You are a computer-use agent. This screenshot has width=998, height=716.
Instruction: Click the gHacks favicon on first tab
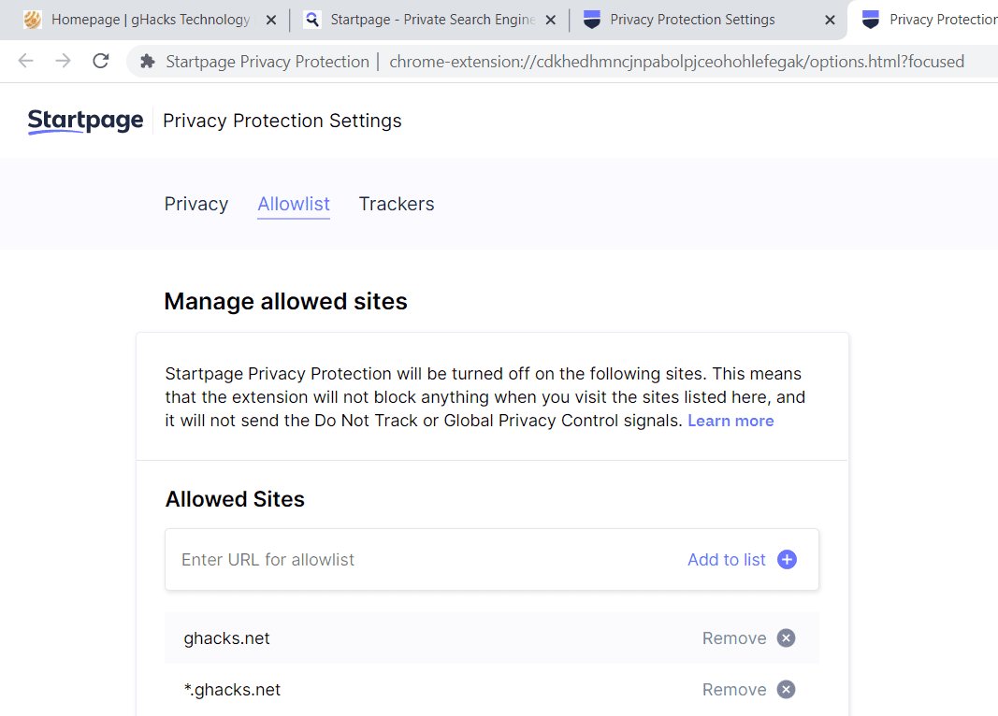[x=33, y=20]
